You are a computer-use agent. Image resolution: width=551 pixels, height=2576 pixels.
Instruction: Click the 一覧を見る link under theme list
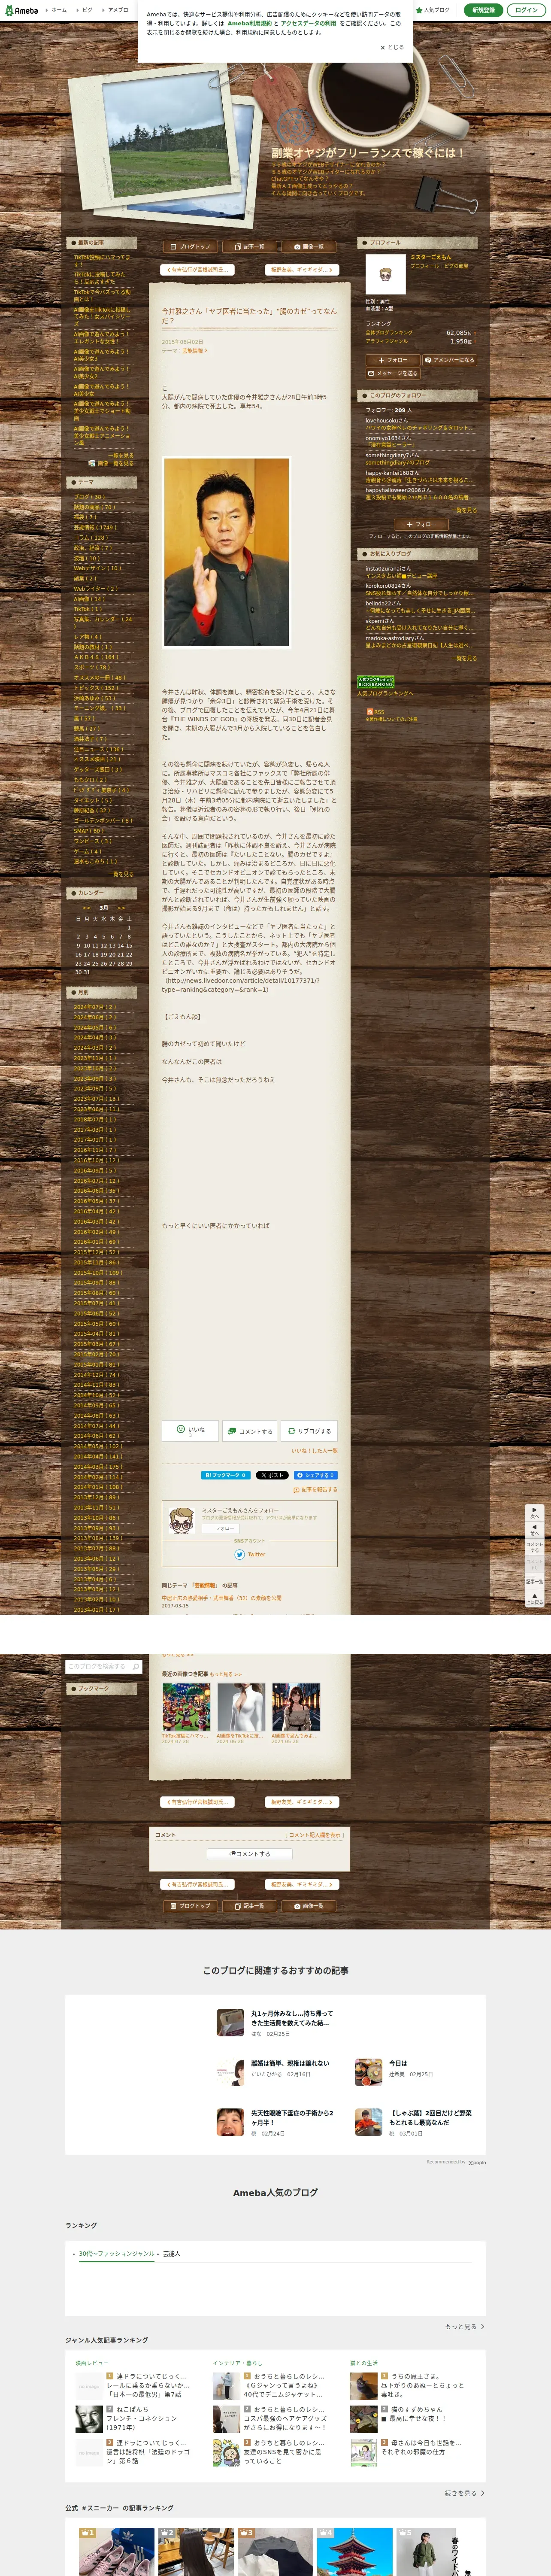click(x=121, y=874)
